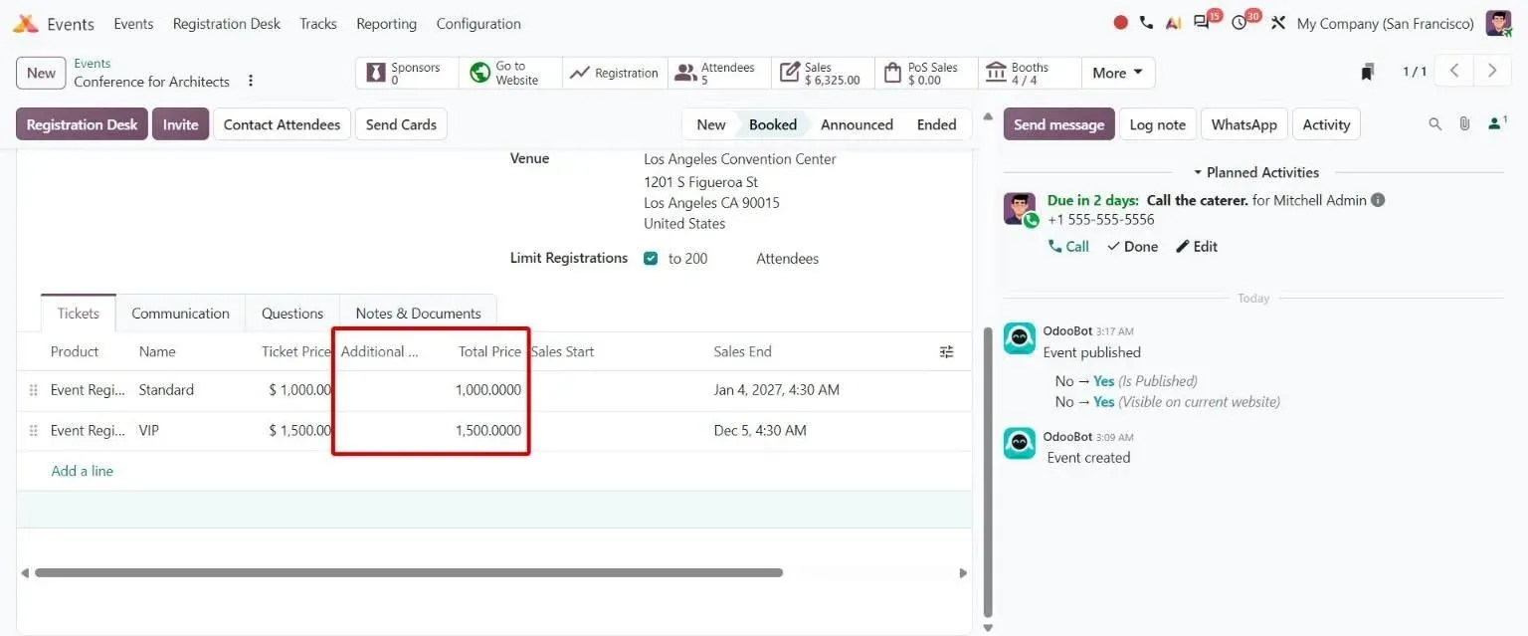
Task: Click the Send message button
Action: 1058,124
